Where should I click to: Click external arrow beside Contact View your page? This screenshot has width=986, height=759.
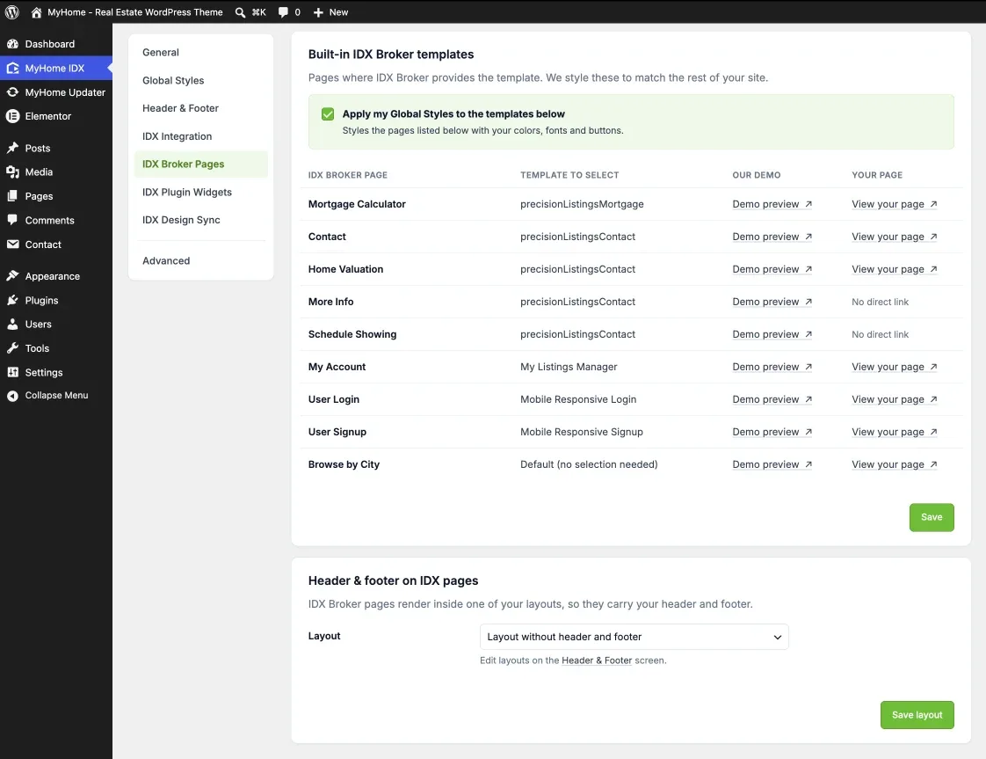tap(934, 237)
